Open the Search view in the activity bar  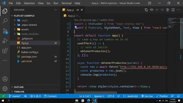(x=5, y=21)
